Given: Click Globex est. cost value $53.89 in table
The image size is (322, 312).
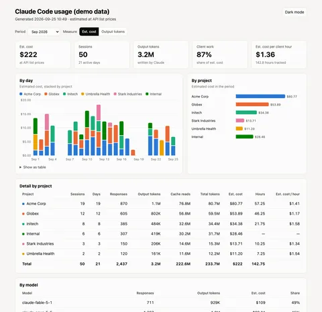Looking at the screenshot, I should 236,214.
